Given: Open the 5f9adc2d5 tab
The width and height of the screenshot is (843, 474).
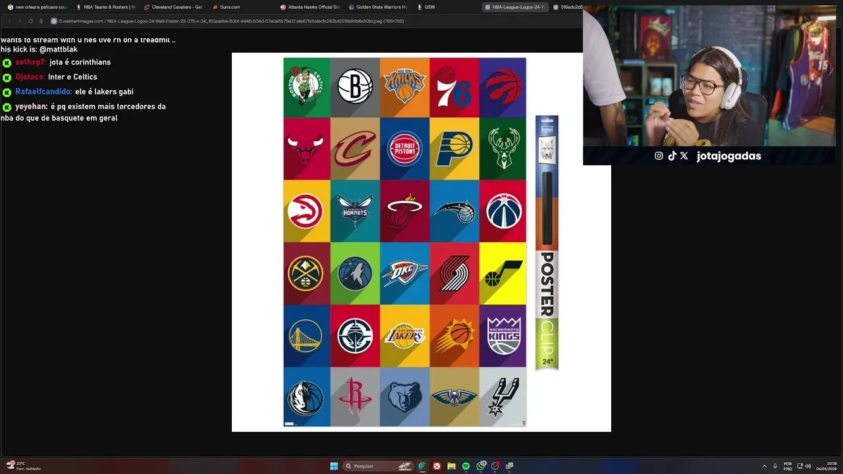Looking at the screenshot, I should tap(568, 7).
